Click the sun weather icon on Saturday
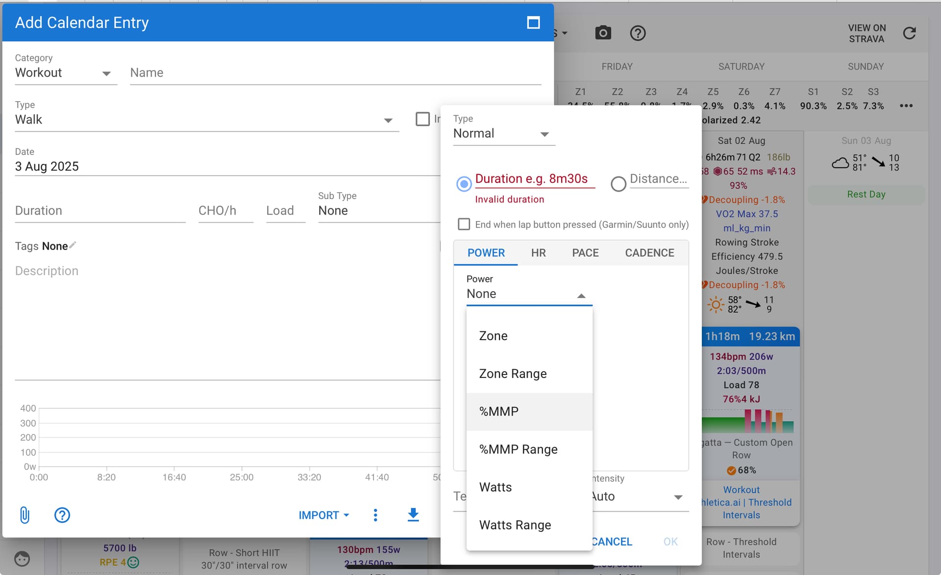Screen dimensions: 941x575 [x=716, y=305]
